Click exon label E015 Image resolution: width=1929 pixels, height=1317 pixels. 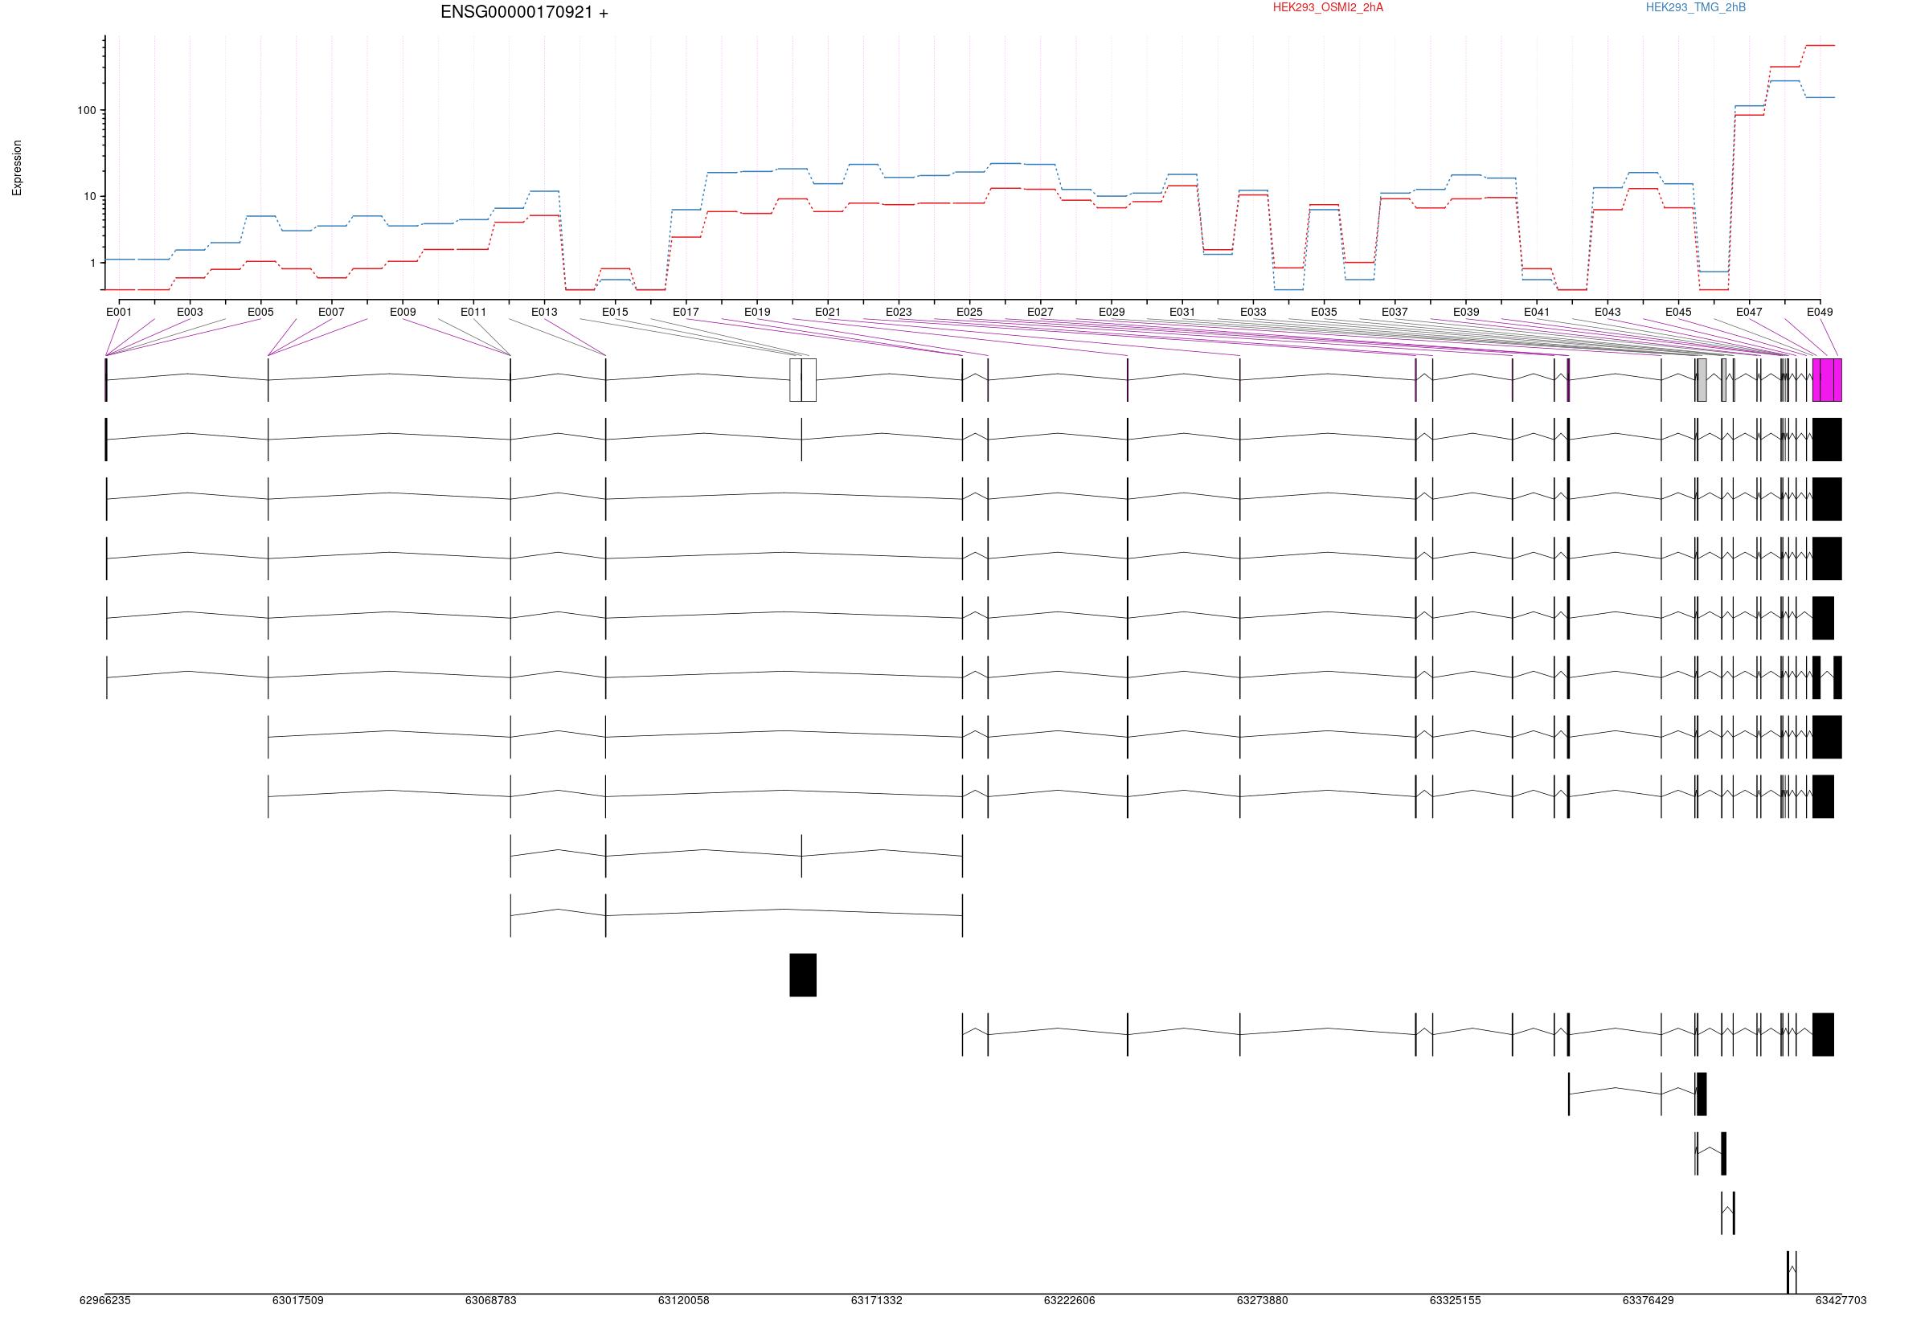tap(615, 312)
